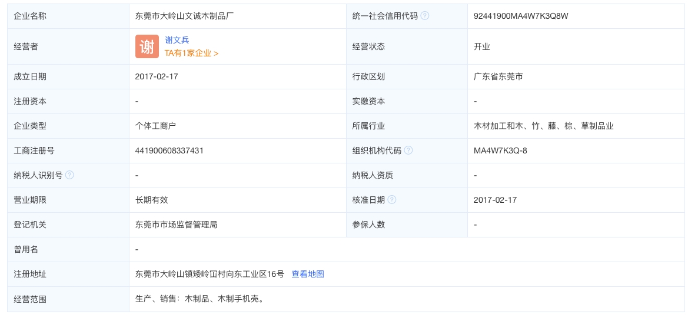Screen dimensions: 688x318
Task: Click the 注册资本 label cell
Action: tap(68, 101)
